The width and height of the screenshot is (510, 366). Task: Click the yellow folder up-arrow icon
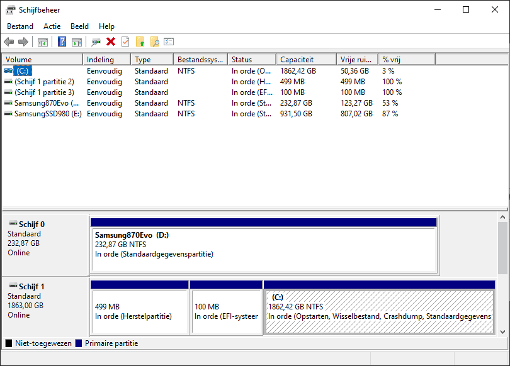(140, 42)
